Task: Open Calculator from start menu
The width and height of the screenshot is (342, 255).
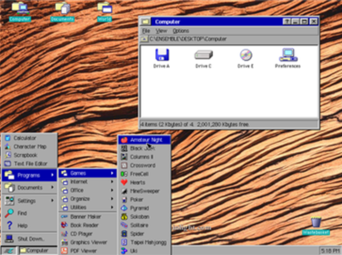Action: [30, 138]
